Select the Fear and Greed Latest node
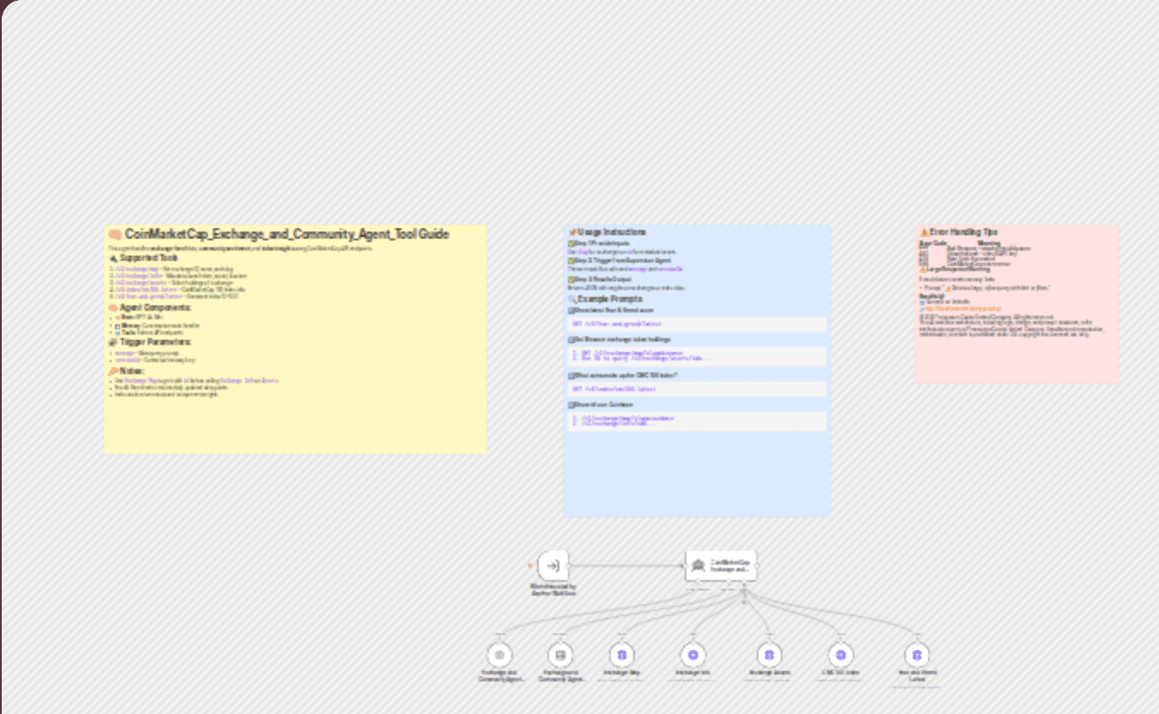The image size is (1159, 714). [917, 655]
